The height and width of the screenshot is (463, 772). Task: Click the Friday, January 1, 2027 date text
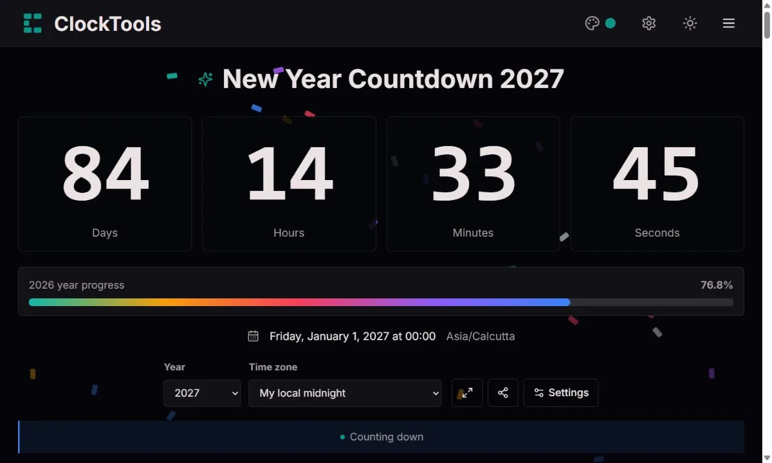click(x=353, y=336)
